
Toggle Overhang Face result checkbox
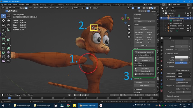click(x=136, y=74)
